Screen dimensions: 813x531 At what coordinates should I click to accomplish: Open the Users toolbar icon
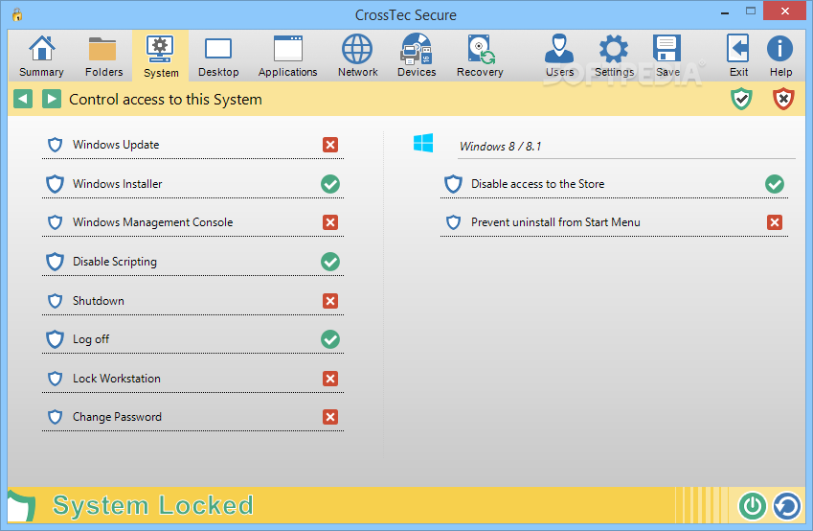[x=559, y=56]
